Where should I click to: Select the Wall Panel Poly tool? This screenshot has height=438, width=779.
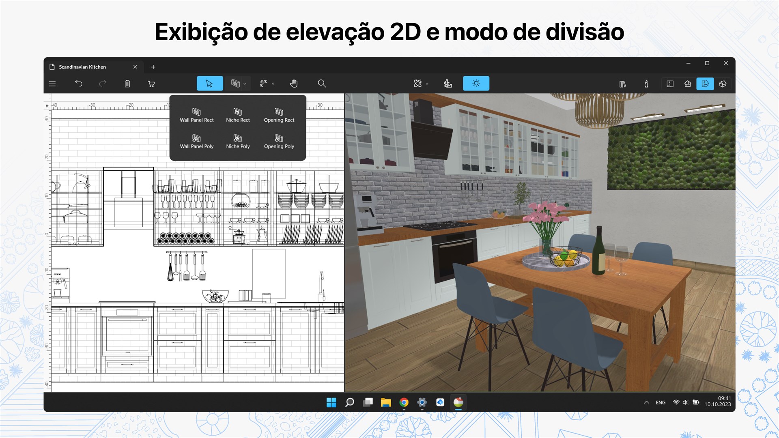(x=196, y=142)
